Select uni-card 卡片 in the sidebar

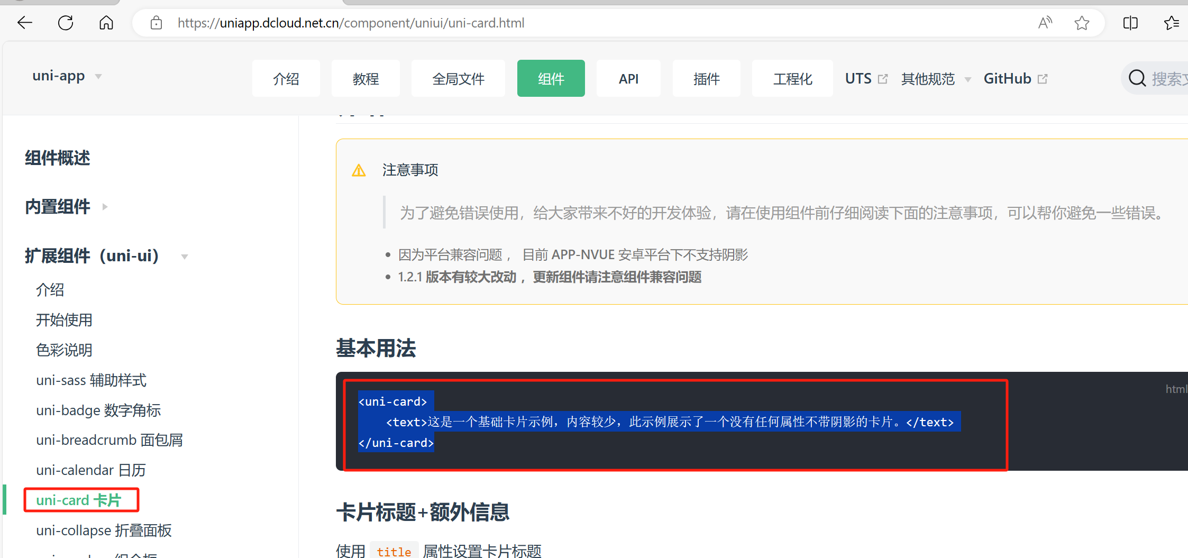click(x=79, y=500)
